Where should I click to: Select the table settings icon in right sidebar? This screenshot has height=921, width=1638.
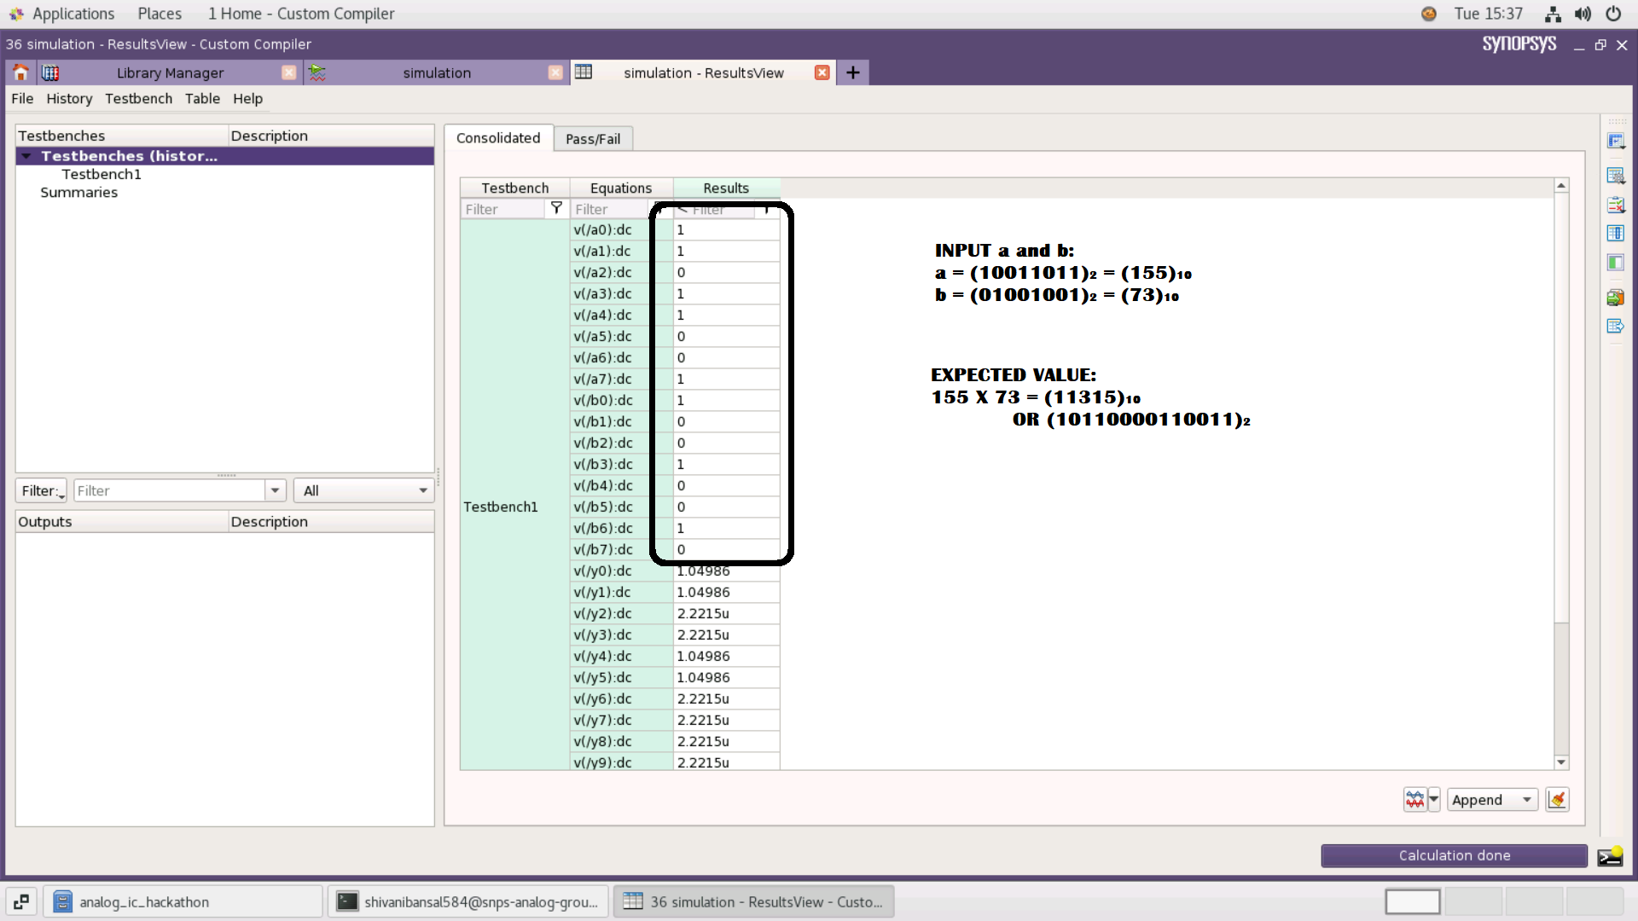(x=1617, y=175)
